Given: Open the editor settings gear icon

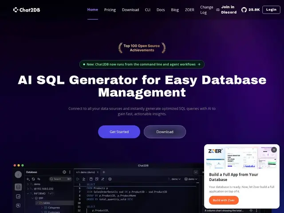Looking at the screenshot, I should (x=110, y=179).
